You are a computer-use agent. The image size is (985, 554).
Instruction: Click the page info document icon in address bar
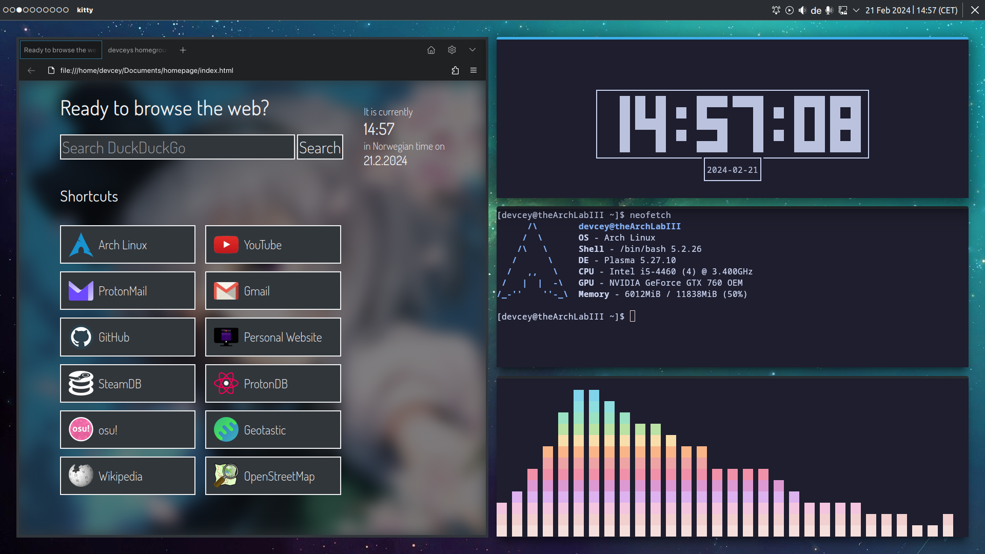click(x=51, y=70)
